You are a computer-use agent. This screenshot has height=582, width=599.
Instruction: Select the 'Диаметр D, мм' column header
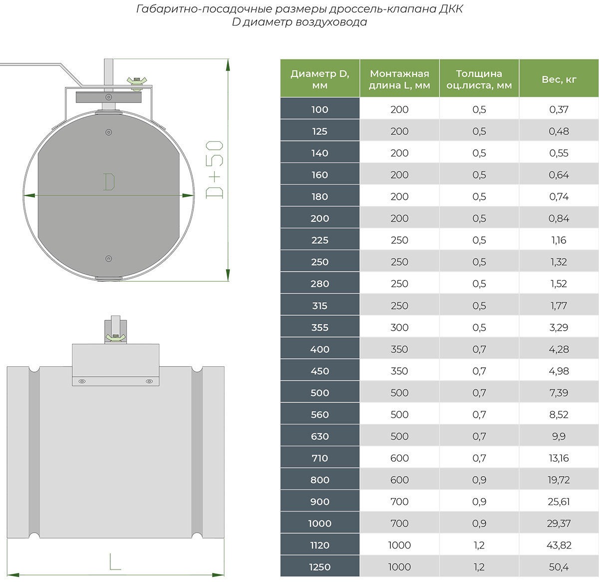pyautogui.click(x=319, y=79)
